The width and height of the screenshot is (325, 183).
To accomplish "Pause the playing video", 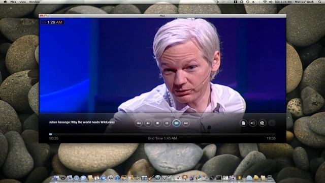I will pyautogui.click(x=167, y=123).
